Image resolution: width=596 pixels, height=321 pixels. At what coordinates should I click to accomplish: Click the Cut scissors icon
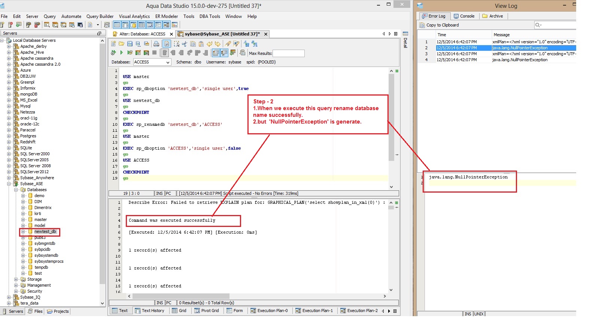(185, 44)
